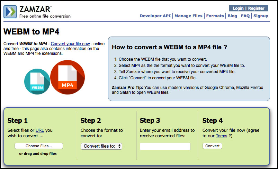This screenshot has width=278, height=169.
Task: Click the 'Step 1' heading
Action: pos(18,120)
